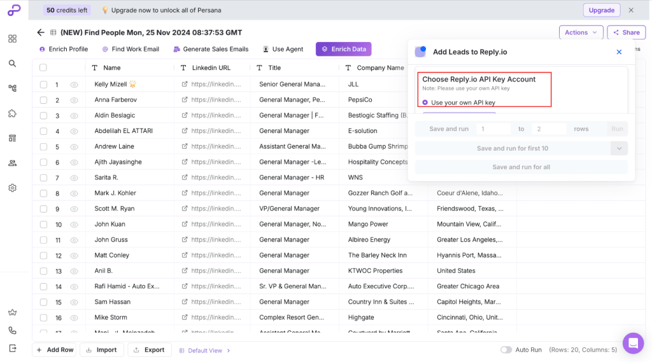Screen dimensions: 652x362
Task: Go back with the left arrow
Action: point(40,32)
